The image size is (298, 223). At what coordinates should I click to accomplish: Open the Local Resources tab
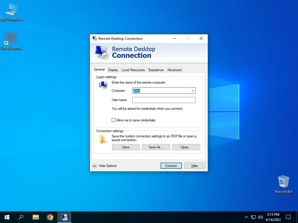pos(133,70)
